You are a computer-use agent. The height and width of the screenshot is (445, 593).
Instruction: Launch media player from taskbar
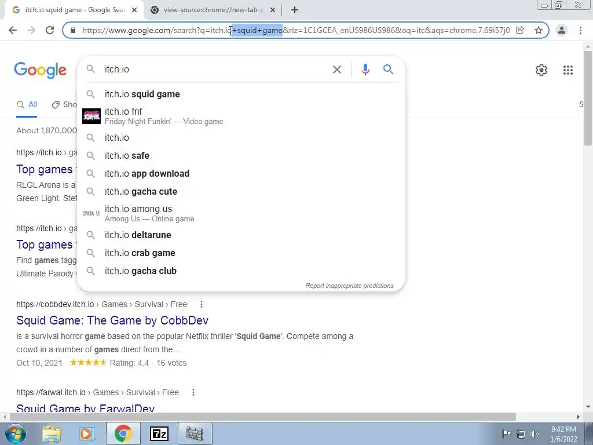click(x=87, y=433)
